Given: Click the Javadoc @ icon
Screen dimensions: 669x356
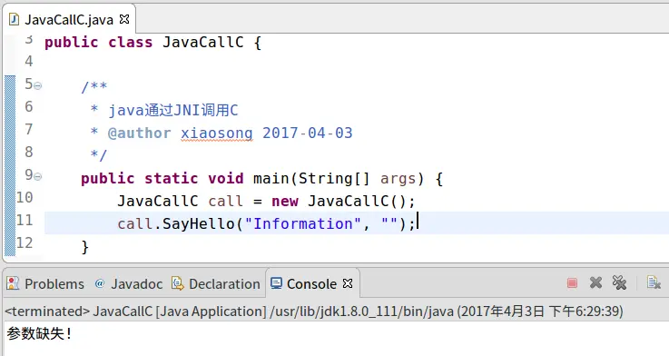Looking at the screenshot, I should [100, 283].
